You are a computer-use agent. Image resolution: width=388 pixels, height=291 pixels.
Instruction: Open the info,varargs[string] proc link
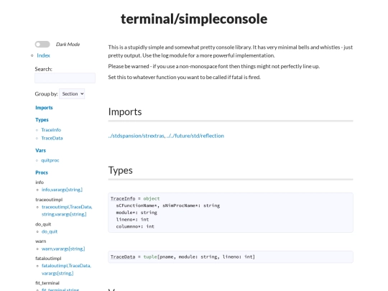62,190
